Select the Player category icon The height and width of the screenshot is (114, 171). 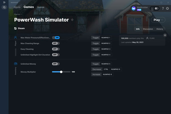pos(15,38)
